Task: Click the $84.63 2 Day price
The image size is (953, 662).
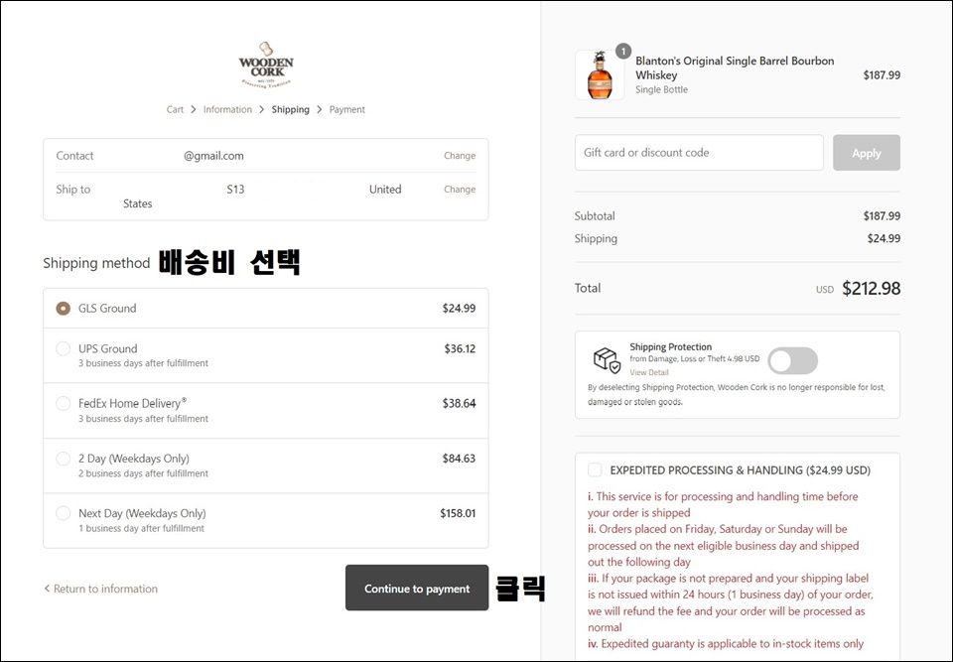Action: 459,459
